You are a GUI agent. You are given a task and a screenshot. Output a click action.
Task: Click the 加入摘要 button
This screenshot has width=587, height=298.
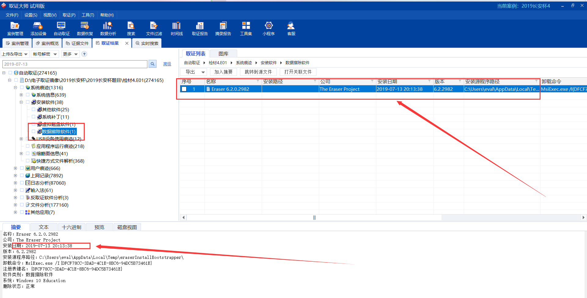click(223, 72)
